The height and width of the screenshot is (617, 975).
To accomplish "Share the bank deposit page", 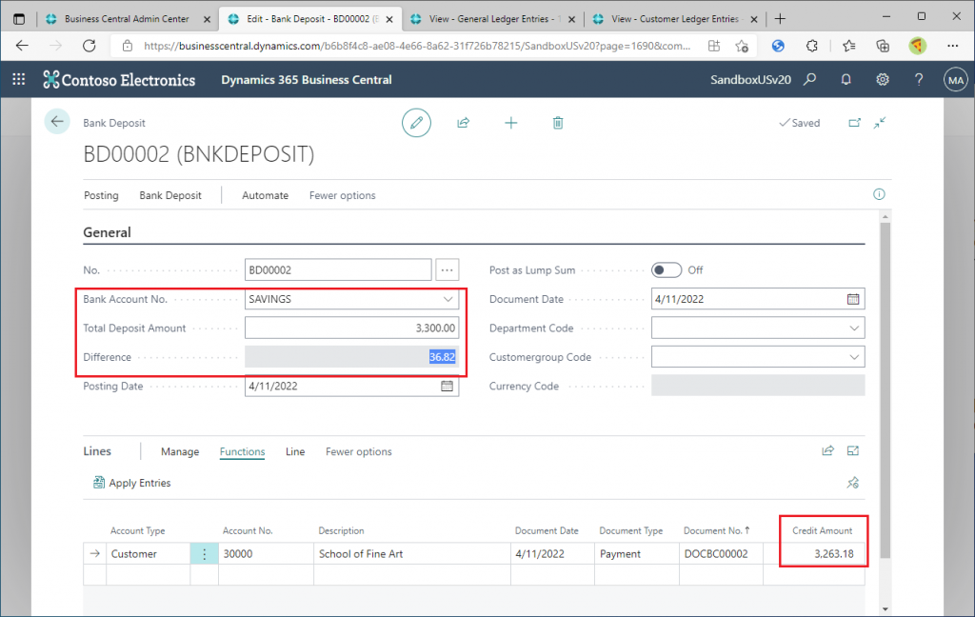I will coord(464,123).
